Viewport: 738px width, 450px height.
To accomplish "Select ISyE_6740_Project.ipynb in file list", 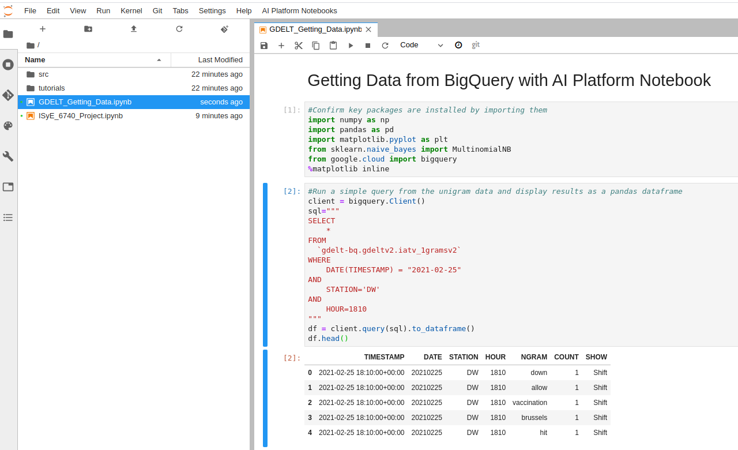I will 134,116.
